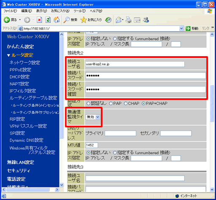Expand the address bar dropdown
This screenshot has height=200, width=216.
(181, 29)
